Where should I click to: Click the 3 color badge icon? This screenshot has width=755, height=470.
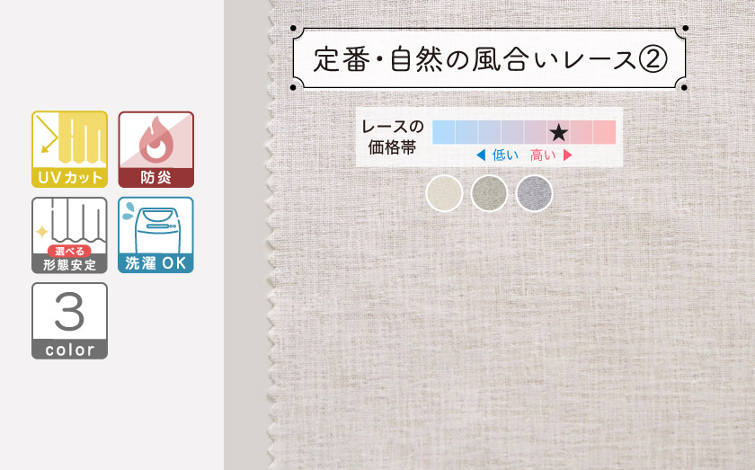(69, 321)
